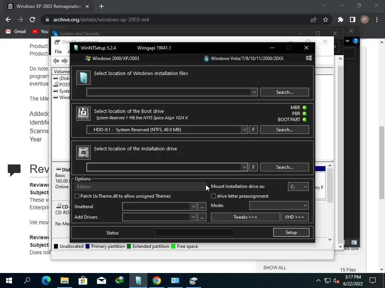Expand the chevron next to Control Panel help
The width and height of the screenshot is (385, 288).
347,41
